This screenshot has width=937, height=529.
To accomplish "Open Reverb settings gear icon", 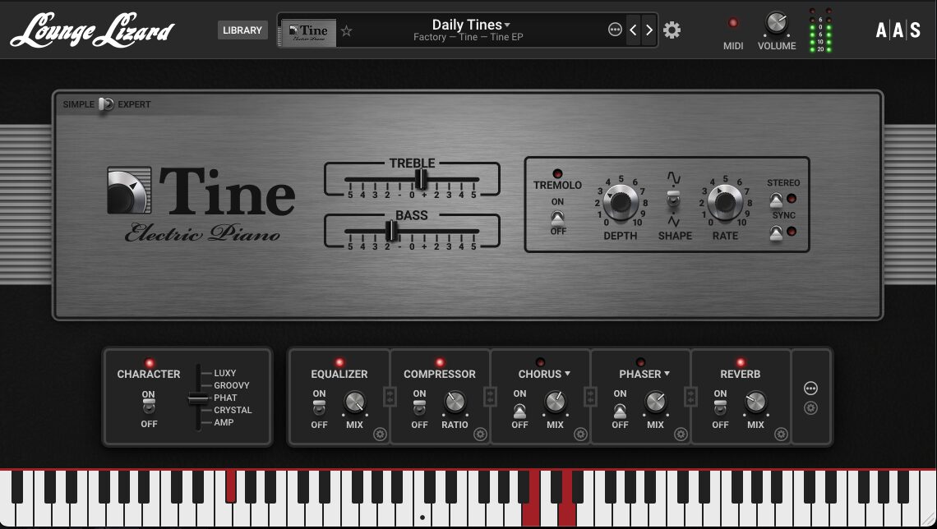I will [x=781, y=435].
